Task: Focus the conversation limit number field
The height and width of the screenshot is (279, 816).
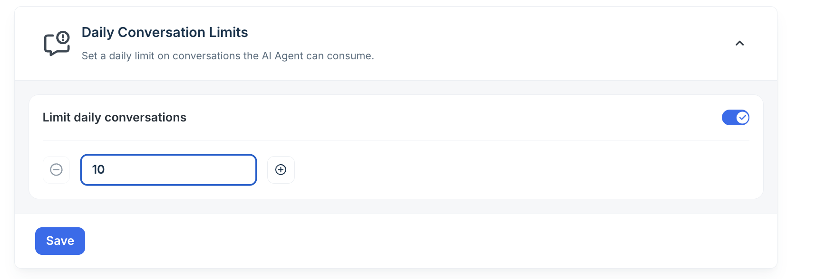Action: 168,169
